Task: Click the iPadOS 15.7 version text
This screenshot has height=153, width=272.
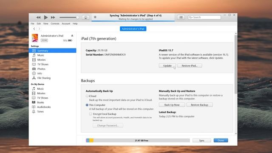Action: coord(166,50)
